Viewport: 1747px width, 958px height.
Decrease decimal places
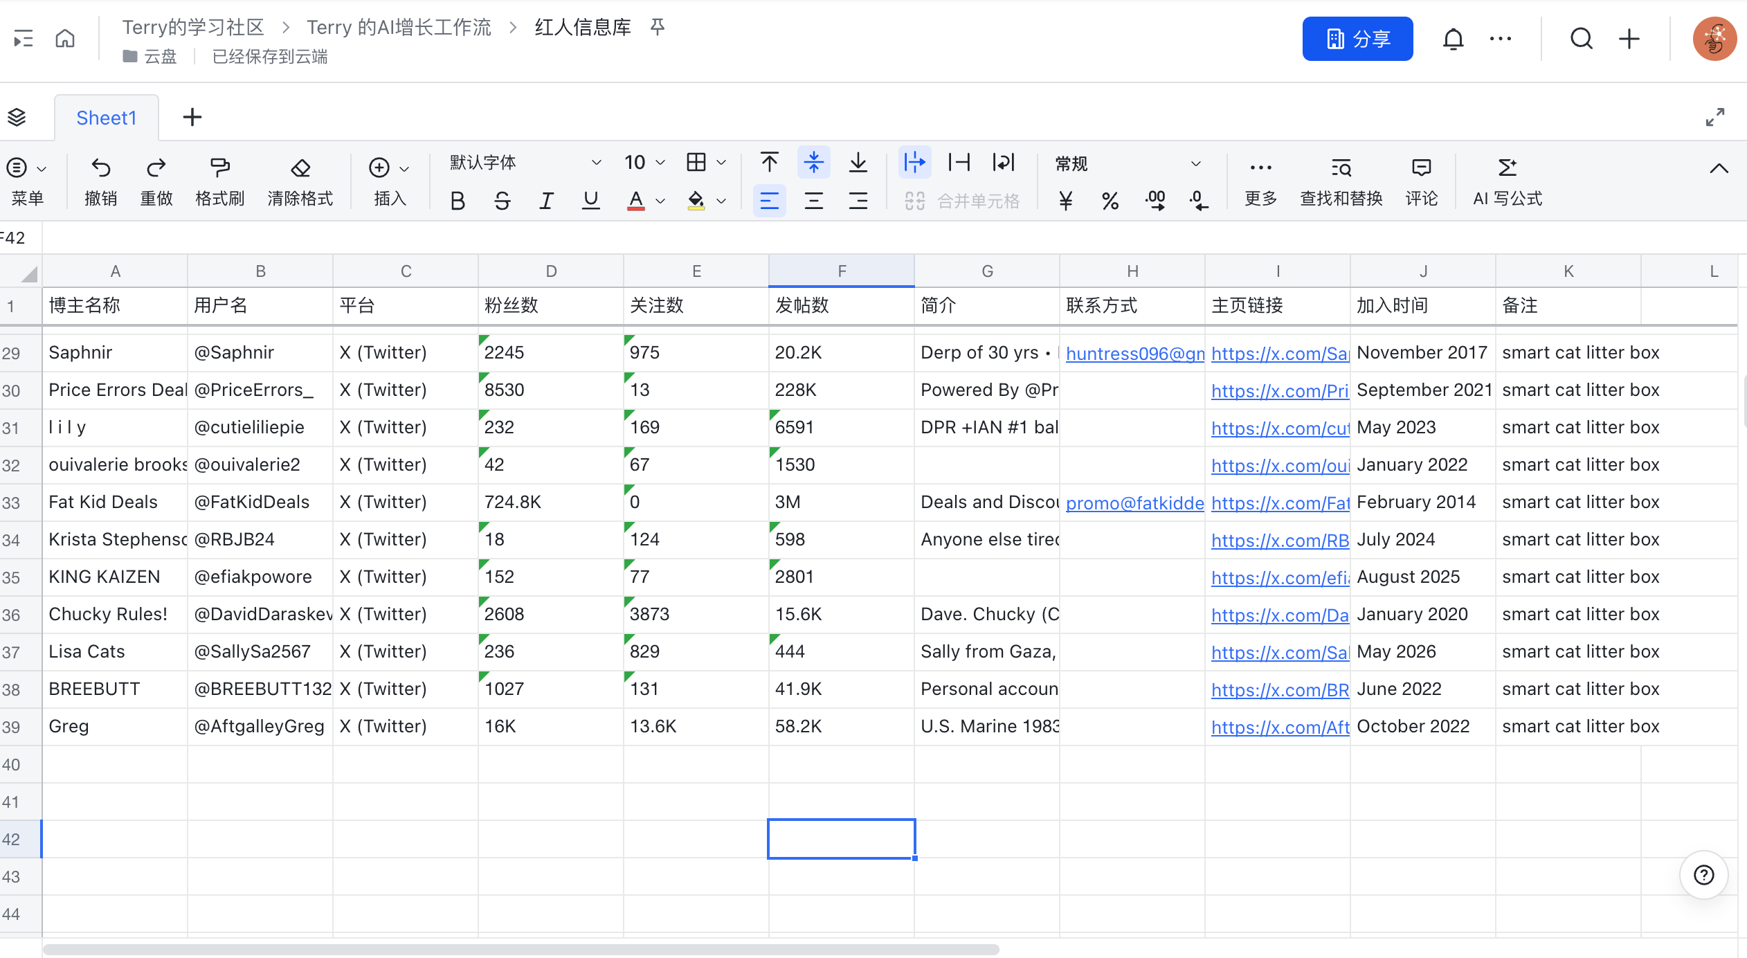point(1199,201)
